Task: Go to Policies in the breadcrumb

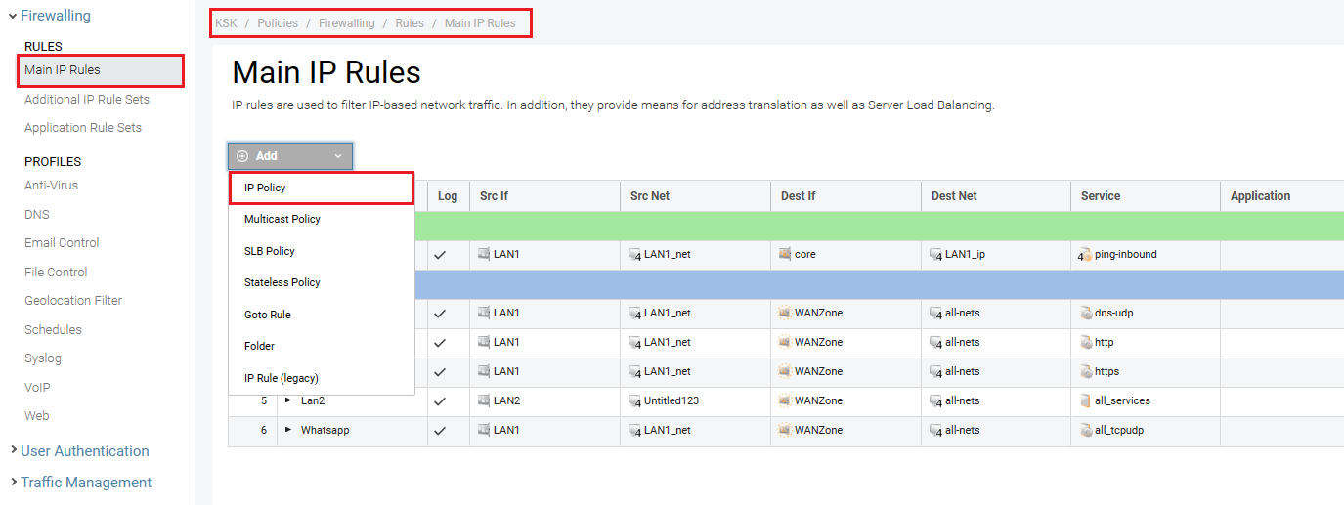Action: (x=278, y=23)
